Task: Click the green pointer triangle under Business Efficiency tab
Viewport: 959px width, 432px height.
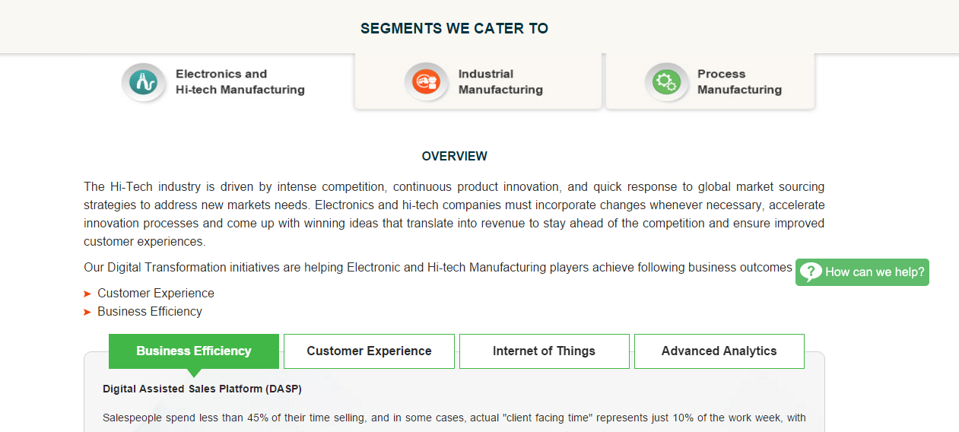Action: tap(194, 373)
